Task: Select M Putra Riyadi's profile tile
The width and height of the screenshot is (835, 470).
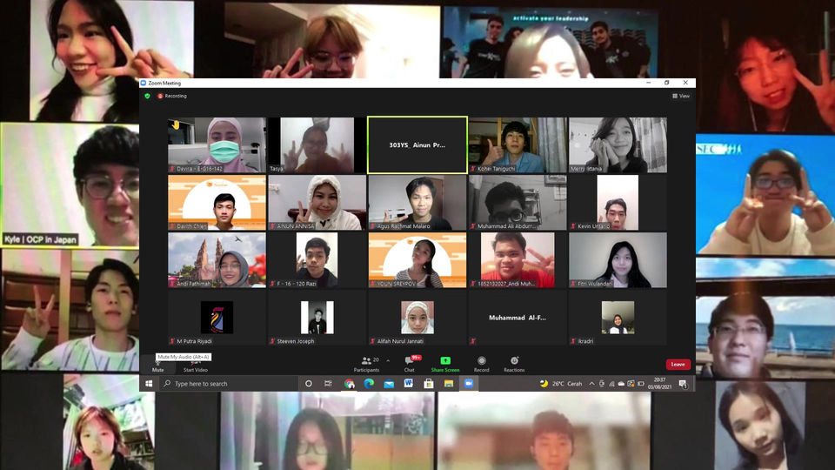Action: [x=217, y=318]
